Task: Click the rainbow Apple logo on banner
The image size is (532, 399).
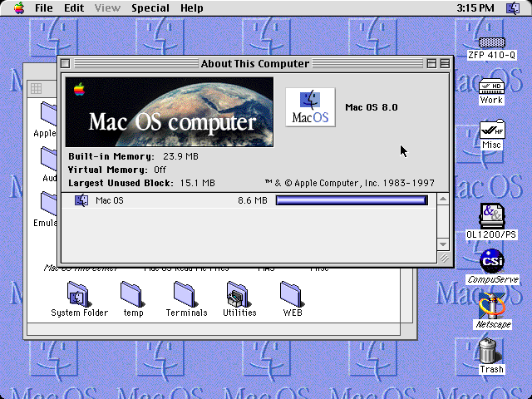Action: [x=79, y=89]
